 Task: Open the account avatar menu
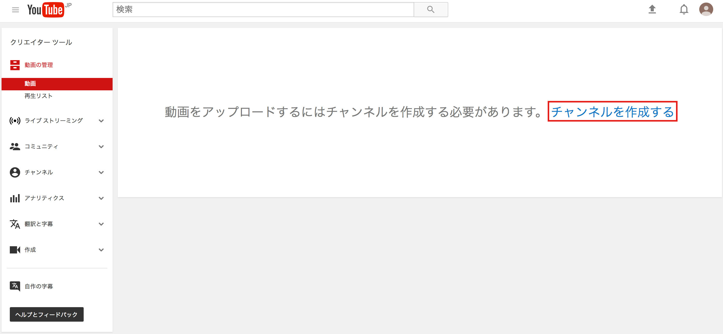click(706, 9)
